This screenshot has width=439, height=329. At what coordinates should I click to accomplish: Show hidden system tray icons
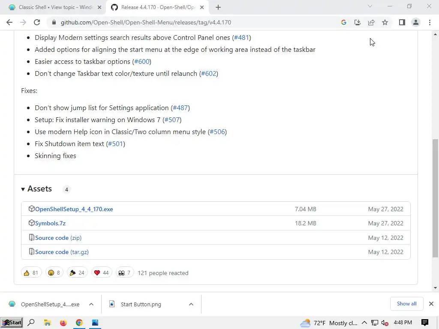click(364, 323)
